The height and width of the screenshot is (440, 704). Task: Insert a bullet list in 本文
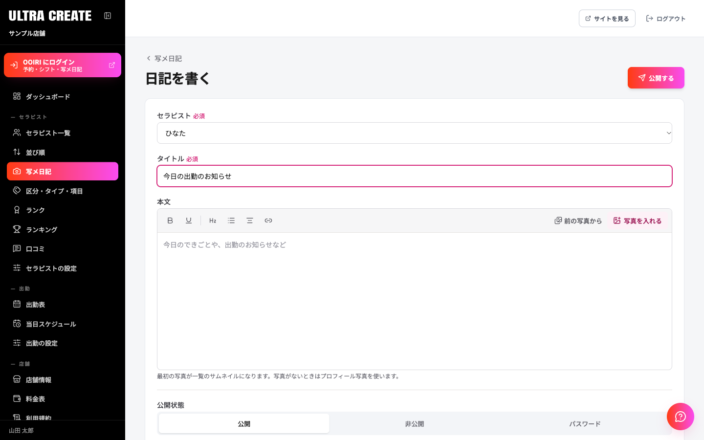231,220
